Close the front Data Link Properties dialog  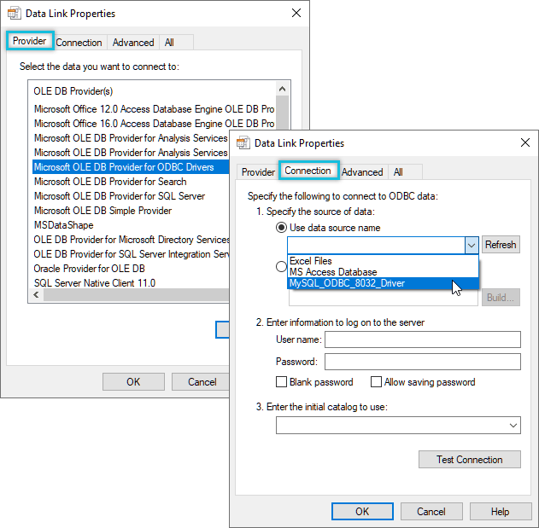525,142
